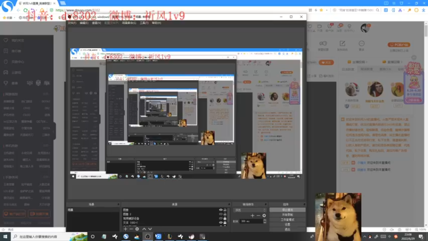
Task: Toggle lock on 文本 (GDI+) source
Action: click(225, 223)
